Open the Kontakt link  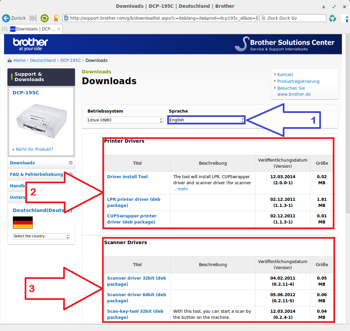tap(285, 75)
